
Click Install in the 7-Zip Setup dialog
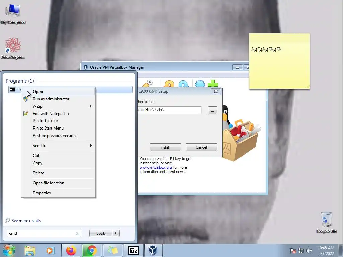click(x=165, y=147)
